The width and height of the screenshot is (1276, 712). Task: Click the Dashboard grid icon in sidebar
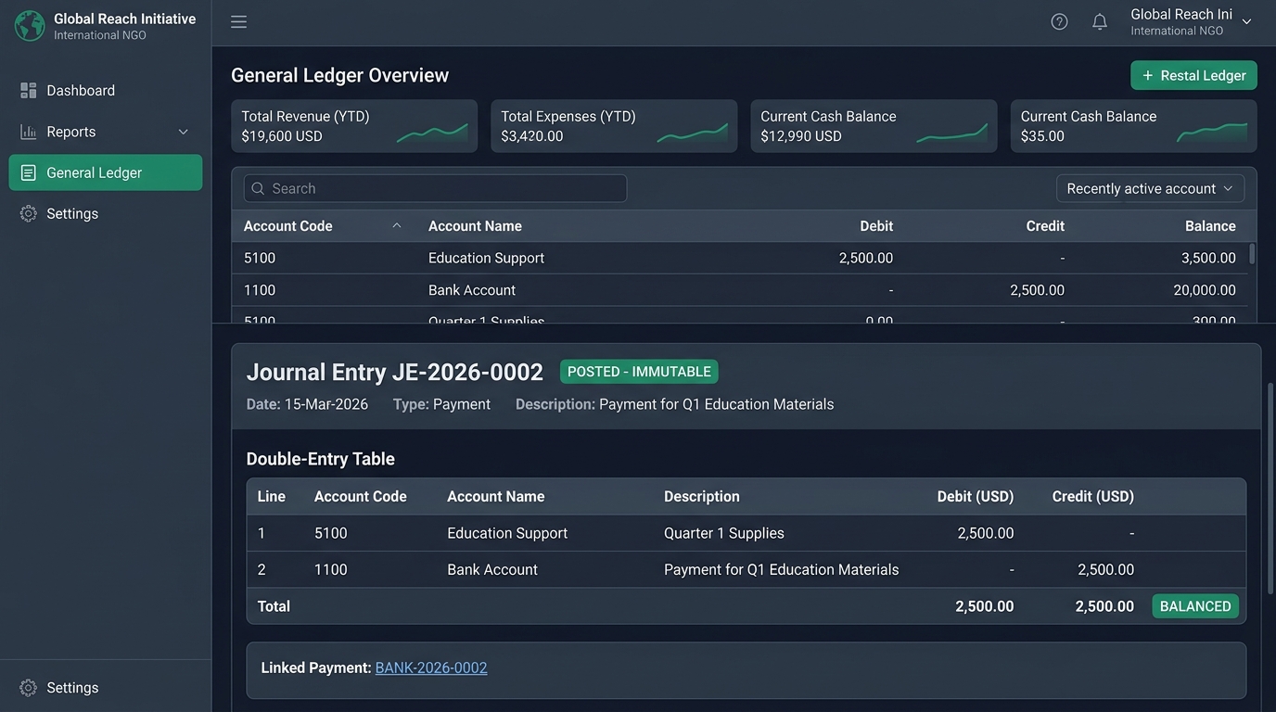point(29,90)
